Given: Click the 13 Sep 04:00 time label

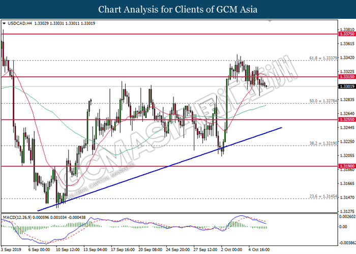Looking at the screenshot, I should (x=96, y=249).
